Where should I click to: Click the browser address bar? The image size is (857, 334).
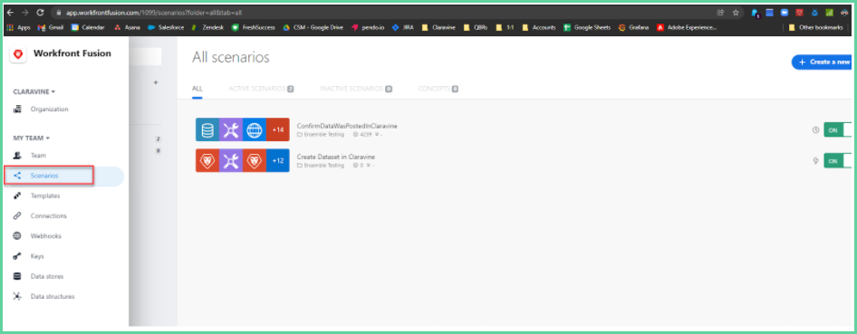coord(382,13)
